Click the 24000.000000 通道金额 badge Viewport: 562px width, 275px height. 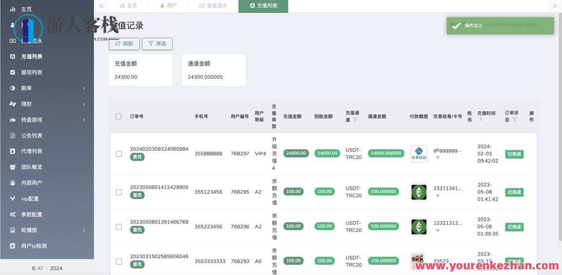pyautogui.click(x=386, y=153)
